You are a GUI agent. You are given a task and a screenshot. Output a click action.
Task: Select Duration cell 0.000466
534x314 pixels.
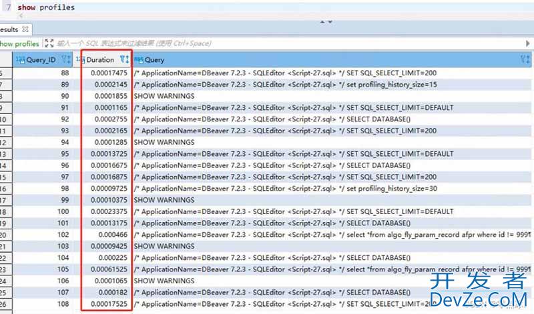pos(103,235)
